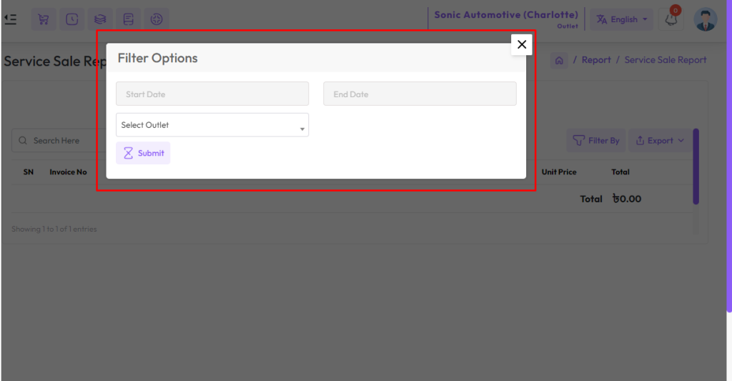
Task: Close the Filter Options dialog
Action: [x=521, y=44]
